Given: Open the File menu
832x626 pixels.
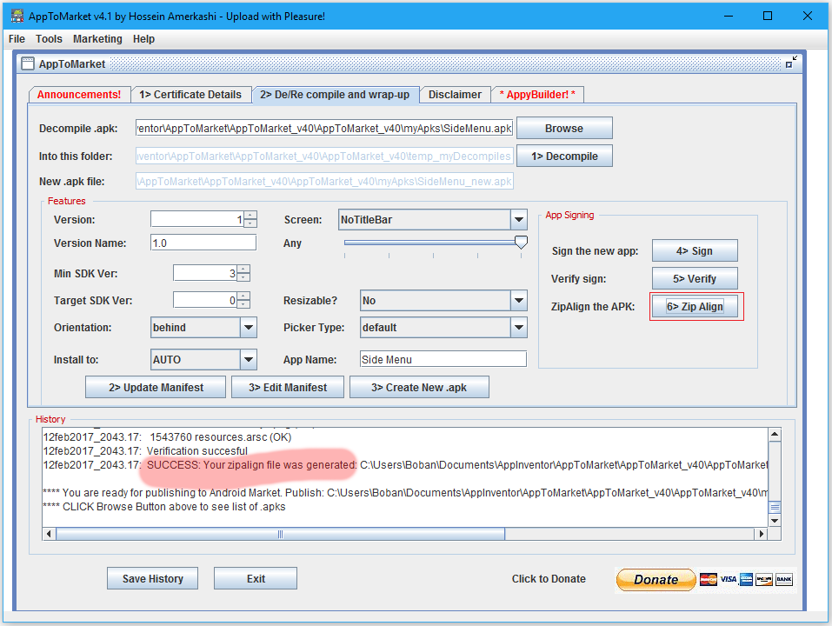Looking at the screenshot, I should 17,39.
